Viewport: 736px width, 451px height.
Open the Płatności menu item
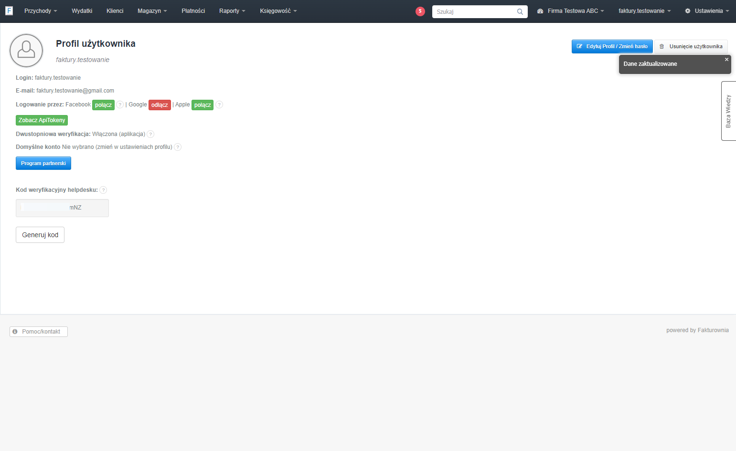[193, 11]
